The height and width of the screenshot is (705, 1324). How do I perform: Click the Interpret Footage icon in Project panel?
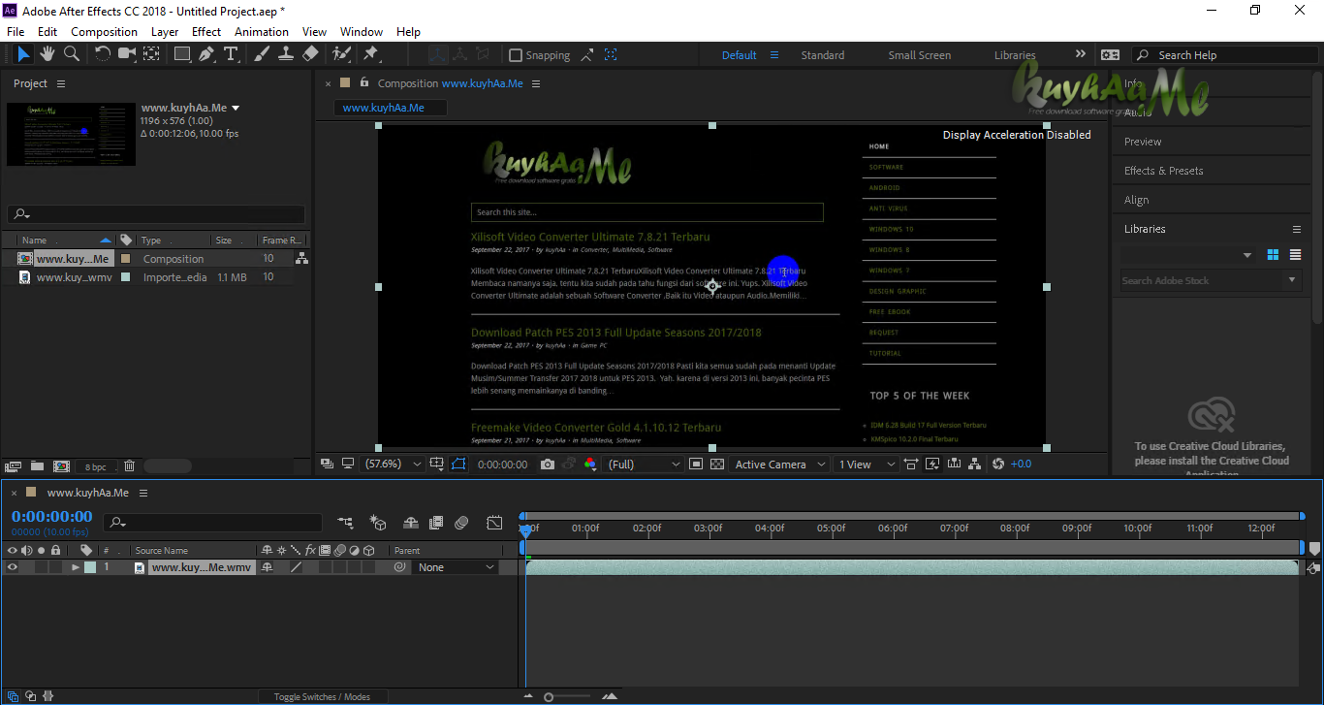pyautogui.click(x=14, y=466)
